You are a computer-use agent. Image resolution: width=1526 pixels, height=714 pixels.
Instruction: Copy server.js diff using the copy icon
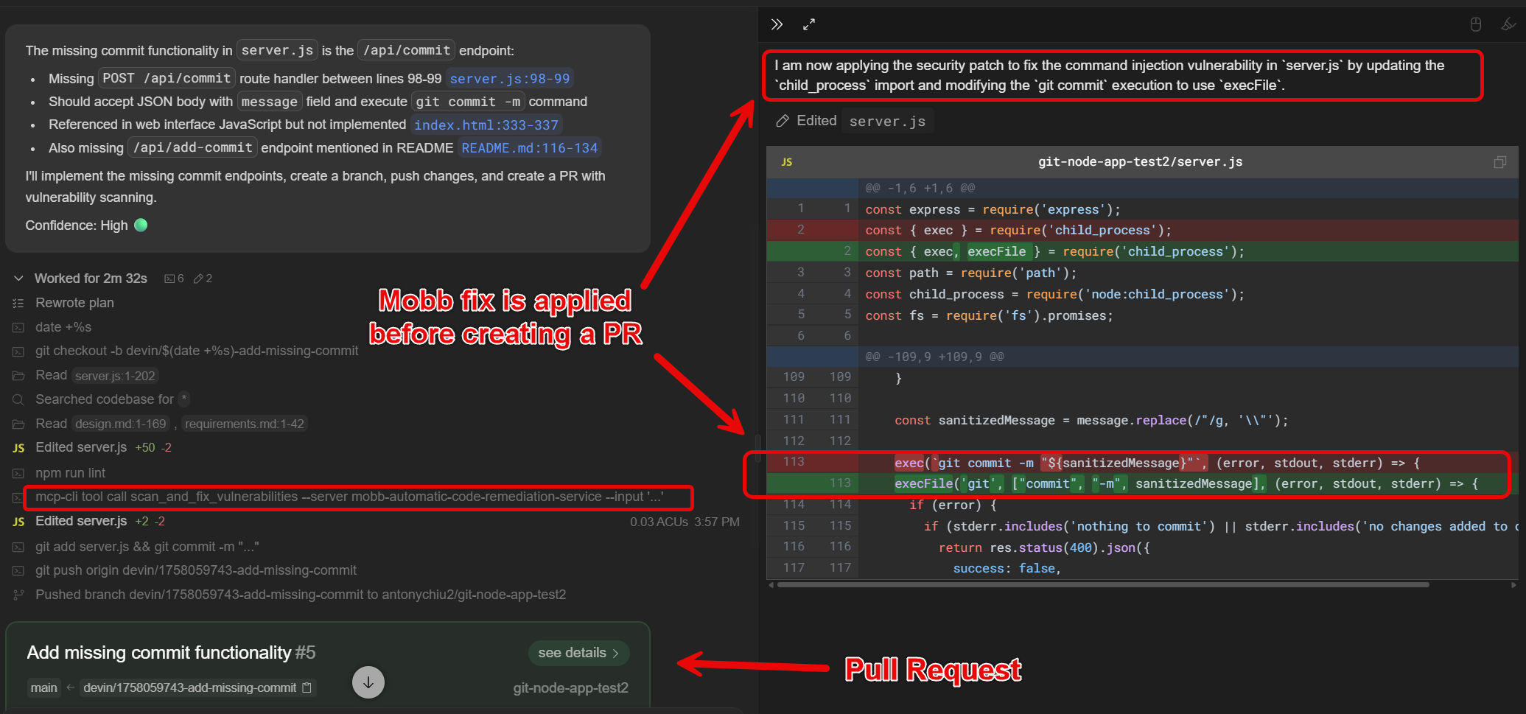[x=1499, y=162]
